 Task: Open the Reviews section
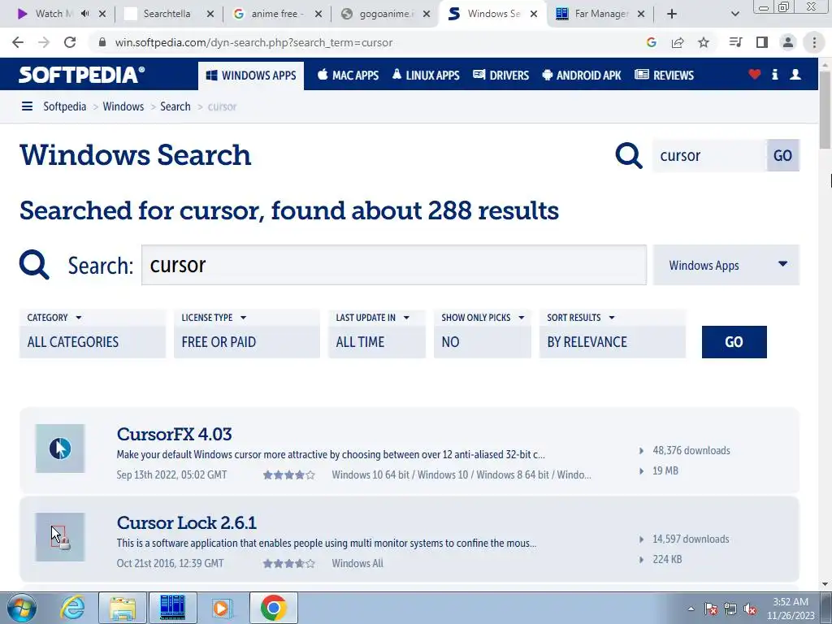point(665,76)
